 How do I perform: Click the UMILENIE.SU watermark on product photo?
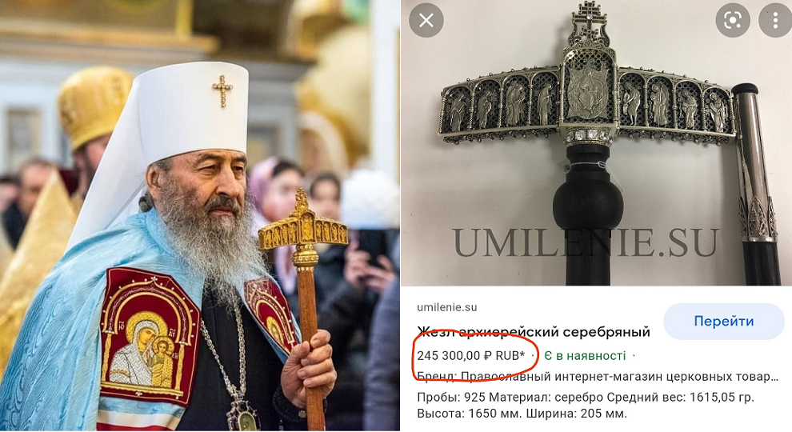tap(586, 242)
